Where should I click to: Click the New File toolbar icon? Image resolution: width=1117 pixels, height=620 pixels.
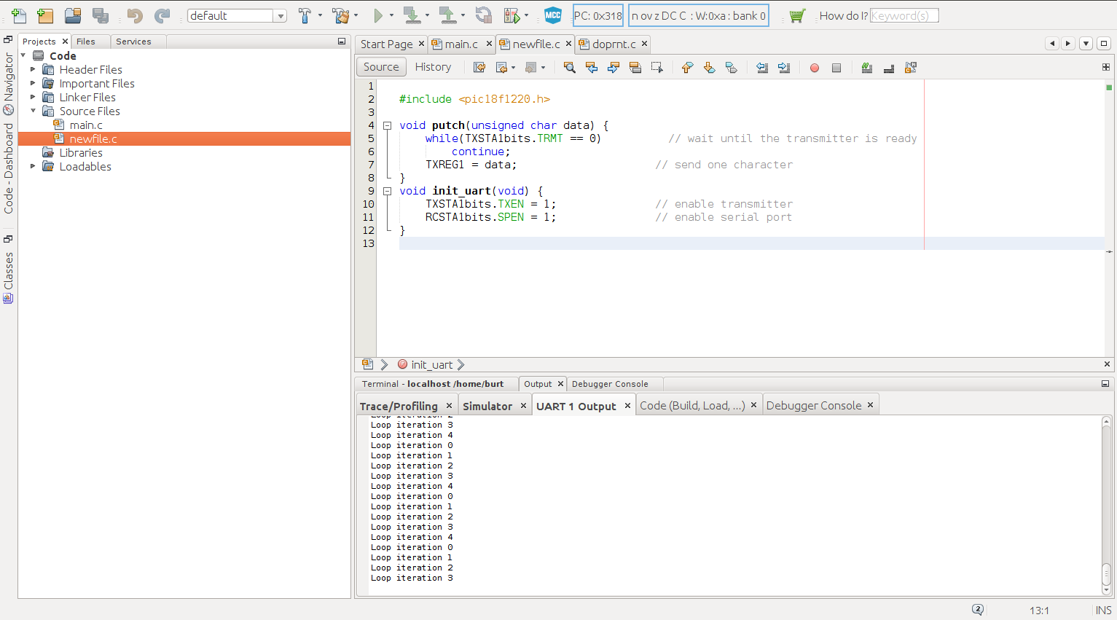[x=19, y=15]
